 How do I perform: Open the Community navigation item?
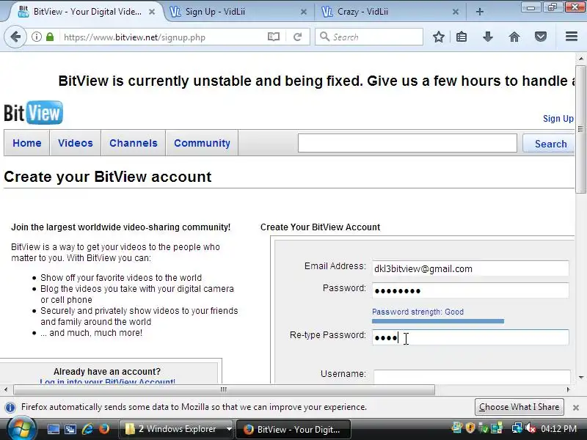[x=203, y=143]
